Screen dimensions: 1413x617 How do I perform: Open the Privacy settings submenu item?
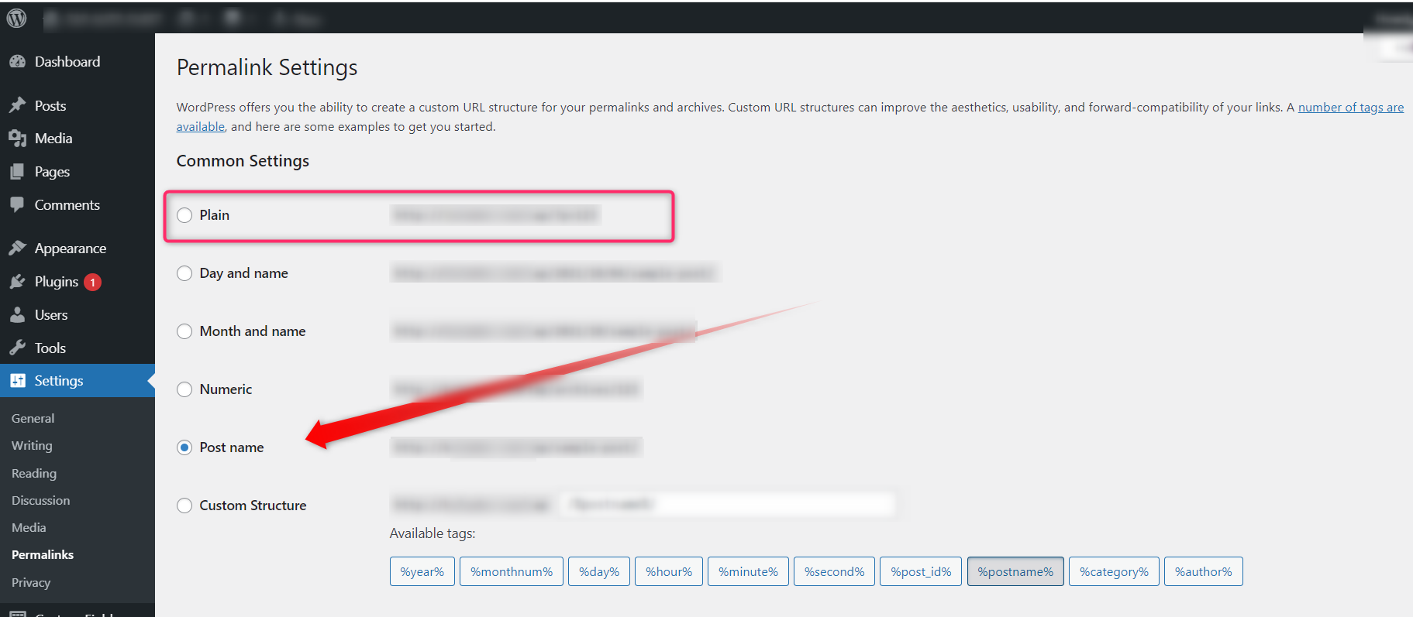(31, 583)
